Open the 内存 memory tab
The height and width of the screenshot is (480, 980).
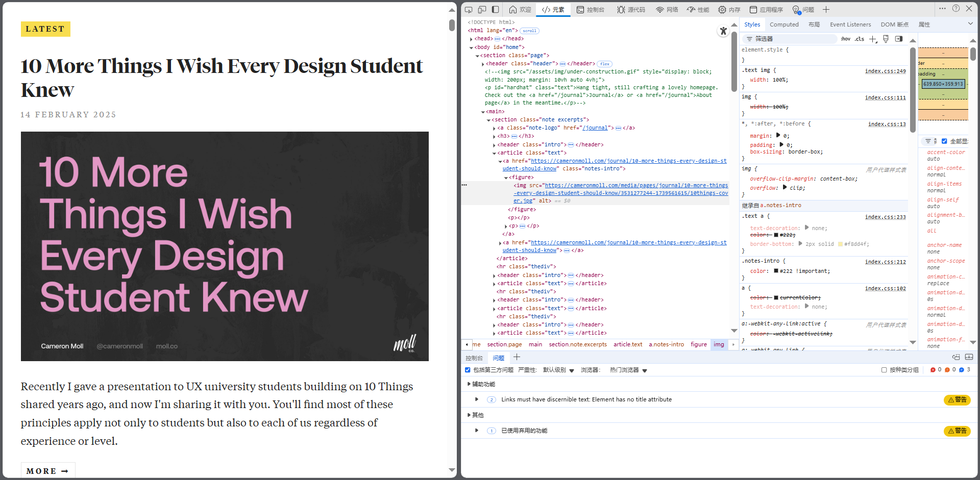pos(729,10)
